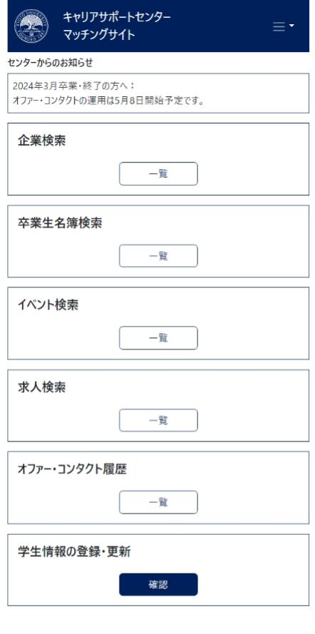This screenshot has height=634, width=315.
Task: Select the 企業検索 heading
Action: pos(41,140)
